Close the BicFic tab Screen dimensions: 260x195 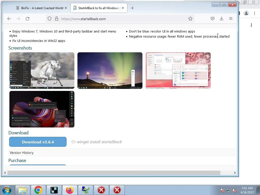[x=66, y=8]
